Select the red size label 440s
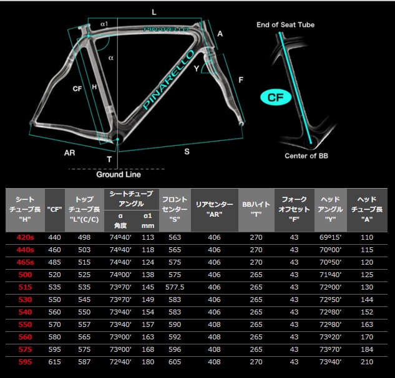 [25, 250]
